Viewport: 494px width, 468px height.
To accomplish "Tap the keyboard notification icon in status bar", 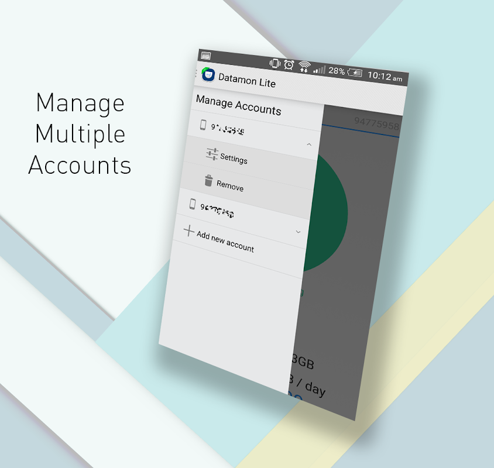I will tap(205, 56).
